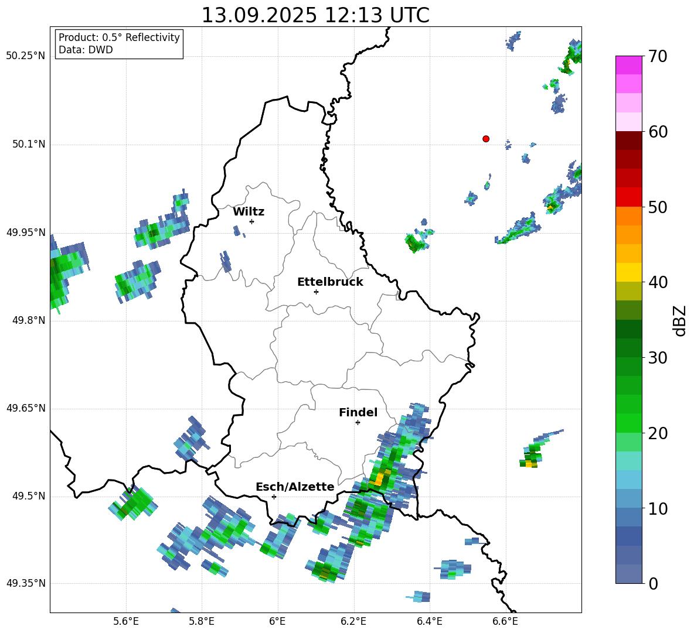Click the 49.95°N latitude label
Screen dimensions: 694x633
(26, 232)
